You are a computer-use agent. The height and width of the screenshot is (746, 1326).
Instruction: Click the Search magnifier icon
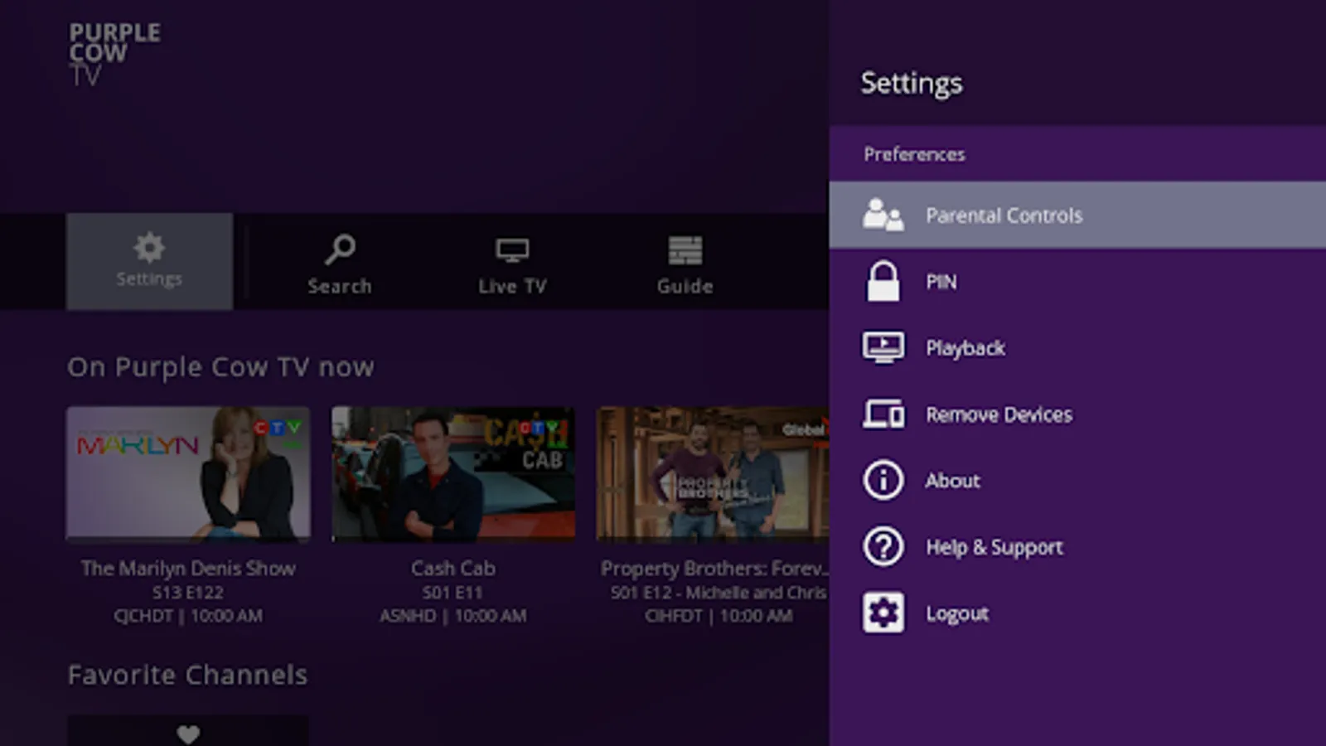tap(340, 249)
